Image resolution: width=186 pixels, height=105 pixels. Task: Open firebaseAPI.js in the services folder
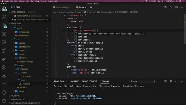coord(26,62)
